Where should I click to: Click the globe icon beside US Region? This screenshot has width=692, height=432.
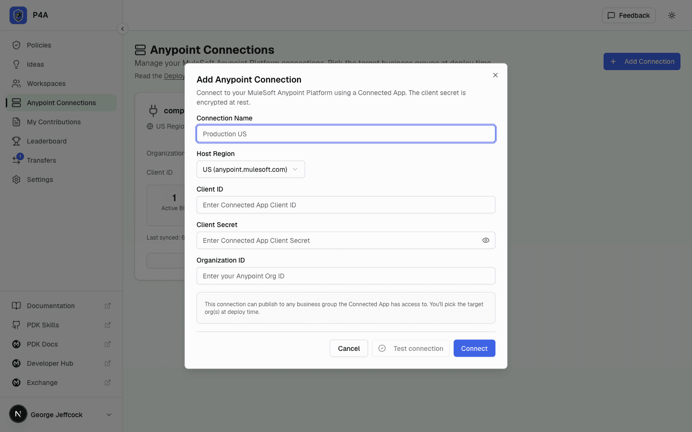click(x=150, y=126)
